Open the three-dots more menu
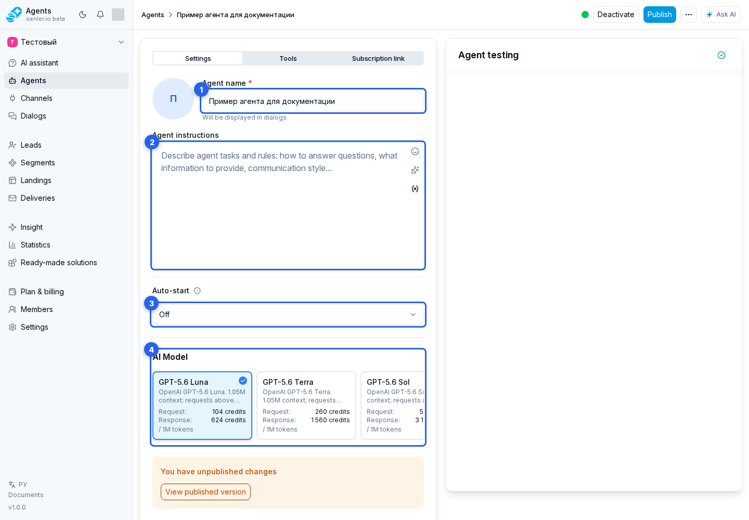749x520 pixels. click(x=689, y=15)
